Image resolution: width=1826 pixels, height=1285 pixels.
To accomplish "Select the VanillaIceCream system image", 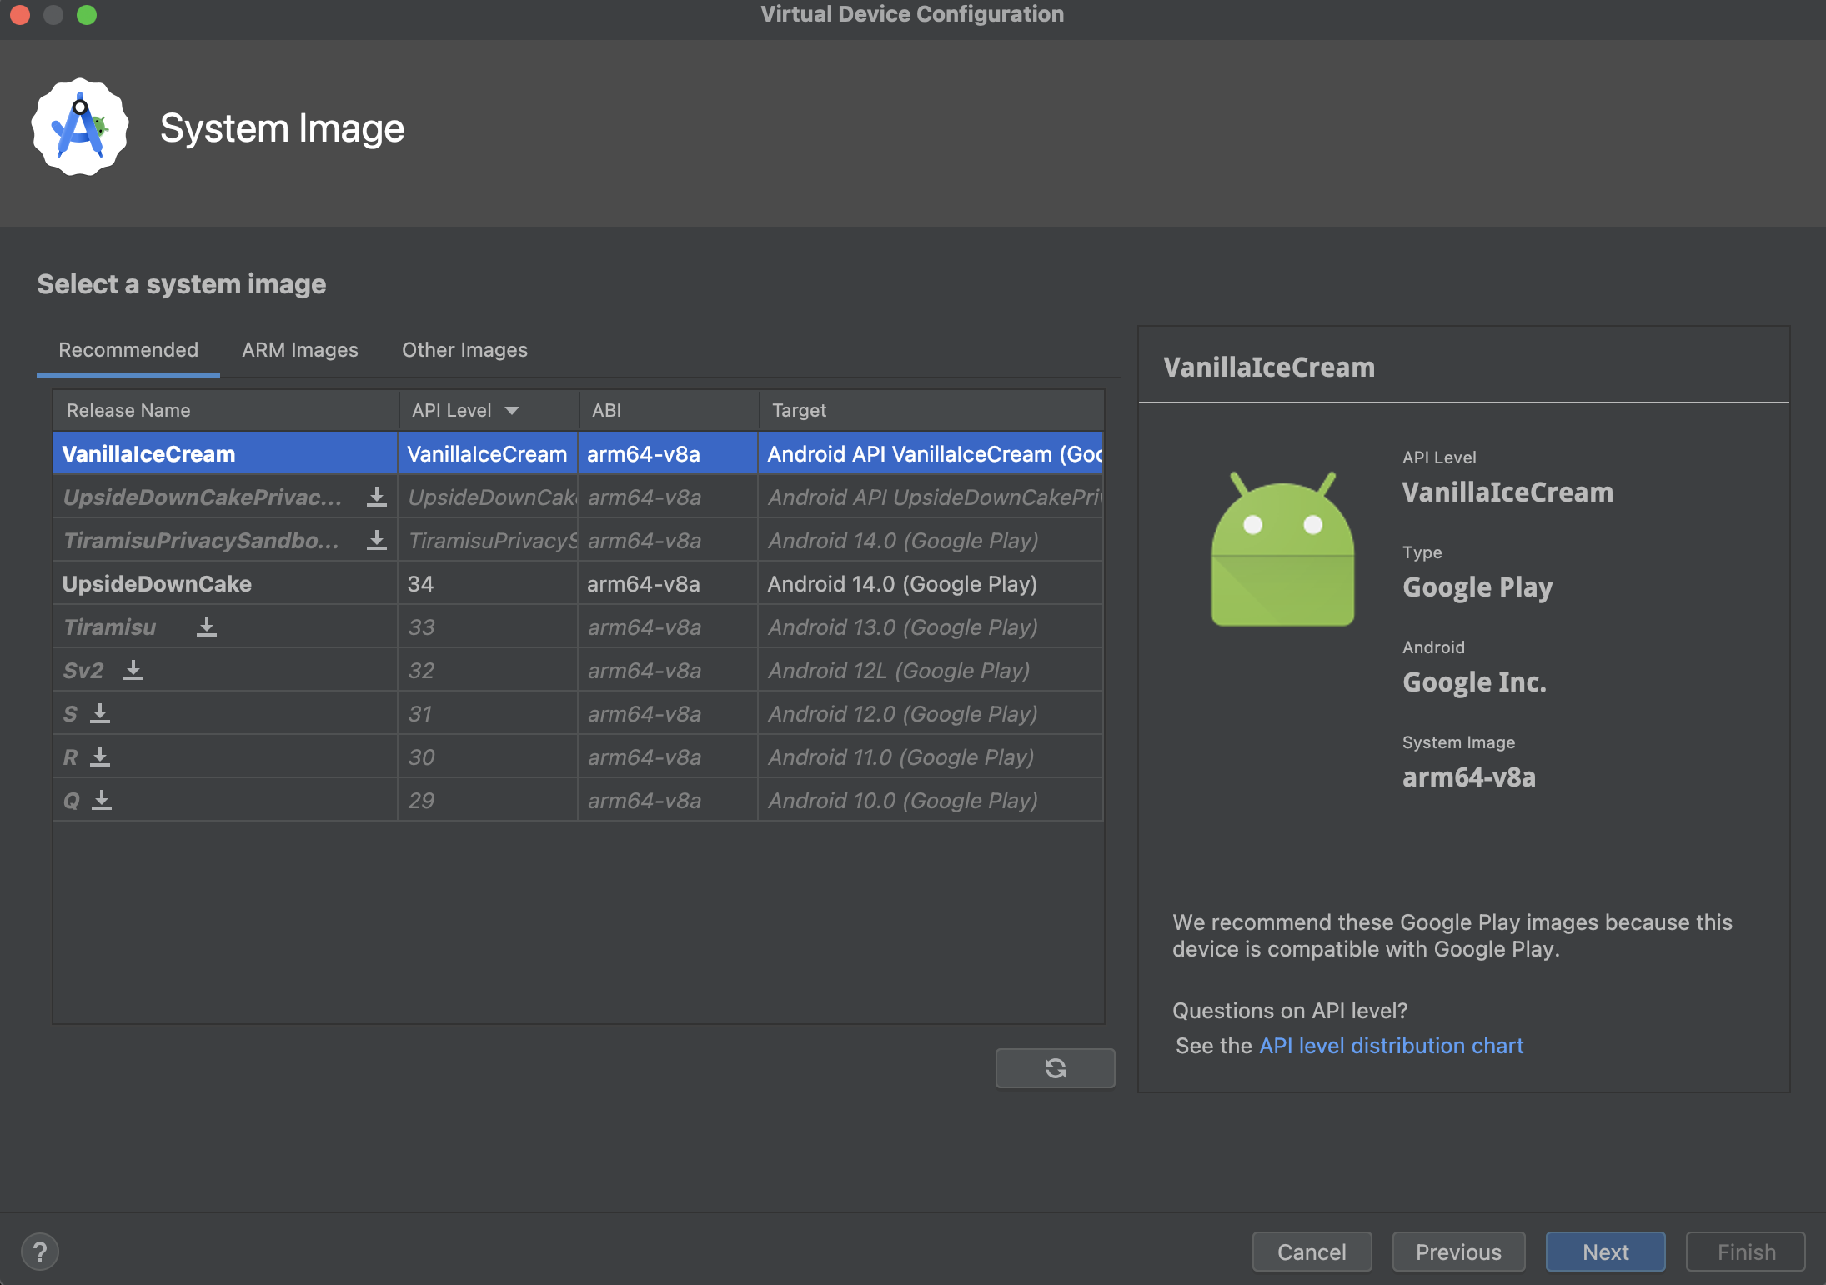I will tap(148, 452).
